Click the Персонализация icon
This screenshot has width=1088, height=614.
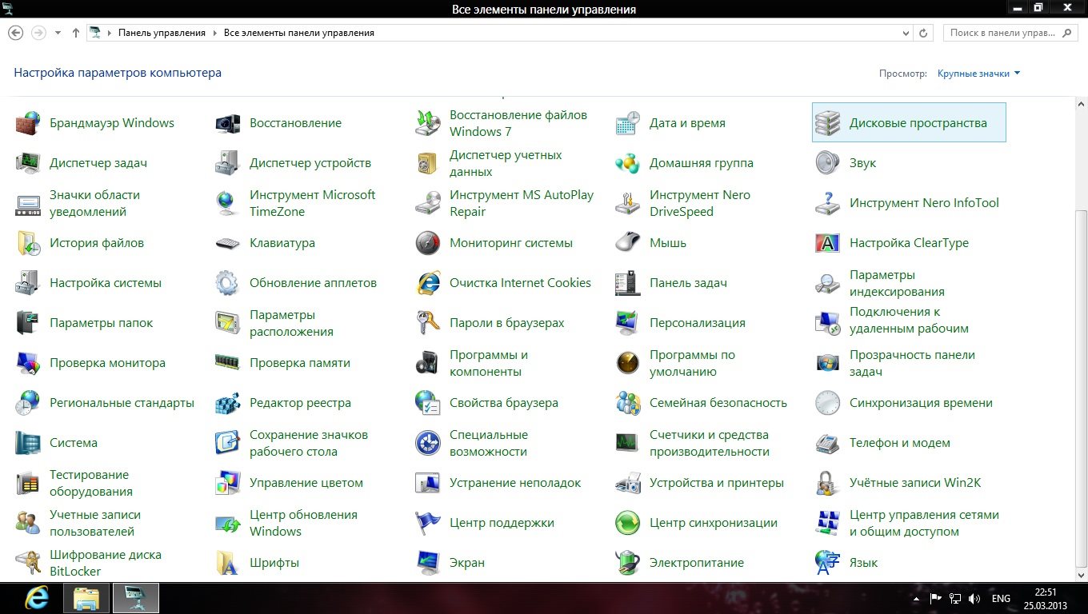point(628,323)
